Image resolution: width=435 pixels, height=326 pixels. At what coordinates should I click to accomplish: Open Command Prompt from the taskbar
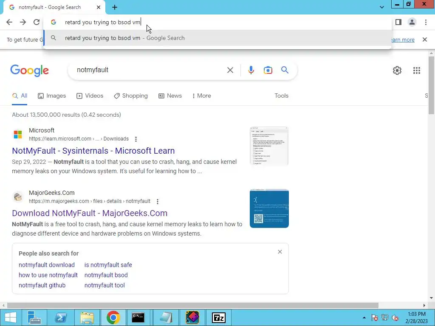pyautogui.click(x=138, y=318)
